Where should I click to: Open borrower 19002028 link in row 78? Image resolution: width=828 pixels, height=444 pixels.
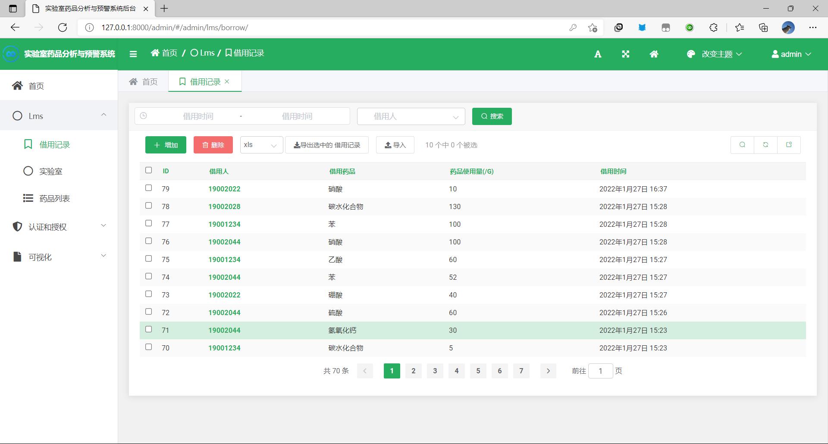point(224,206)
